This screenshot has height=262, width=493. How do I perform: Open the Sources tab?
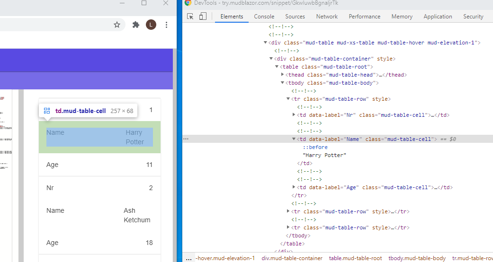(x=295, y=17)
